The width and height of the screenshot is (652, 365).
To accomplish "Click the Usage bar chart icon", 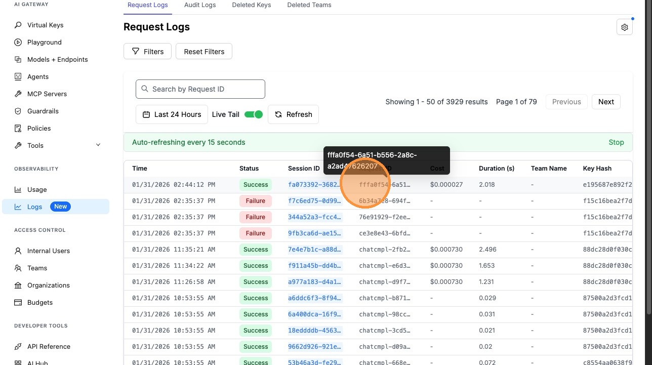I will point(18,189).
